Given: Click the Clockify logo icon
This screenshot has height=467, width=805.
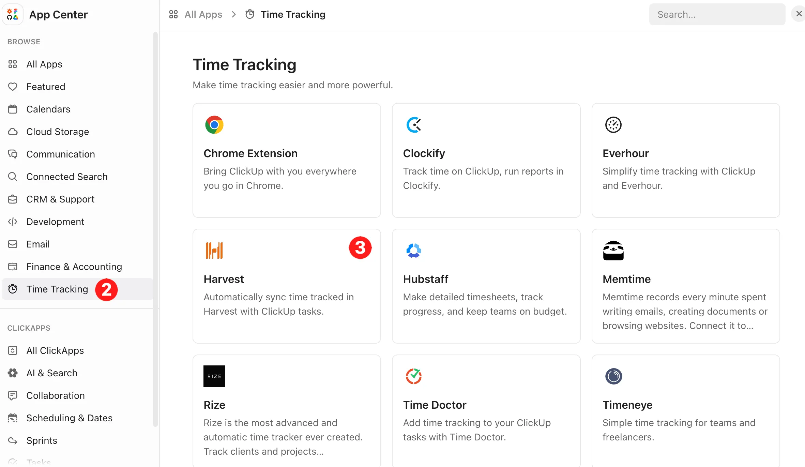Looking at the screenshot, I should 414,125.
